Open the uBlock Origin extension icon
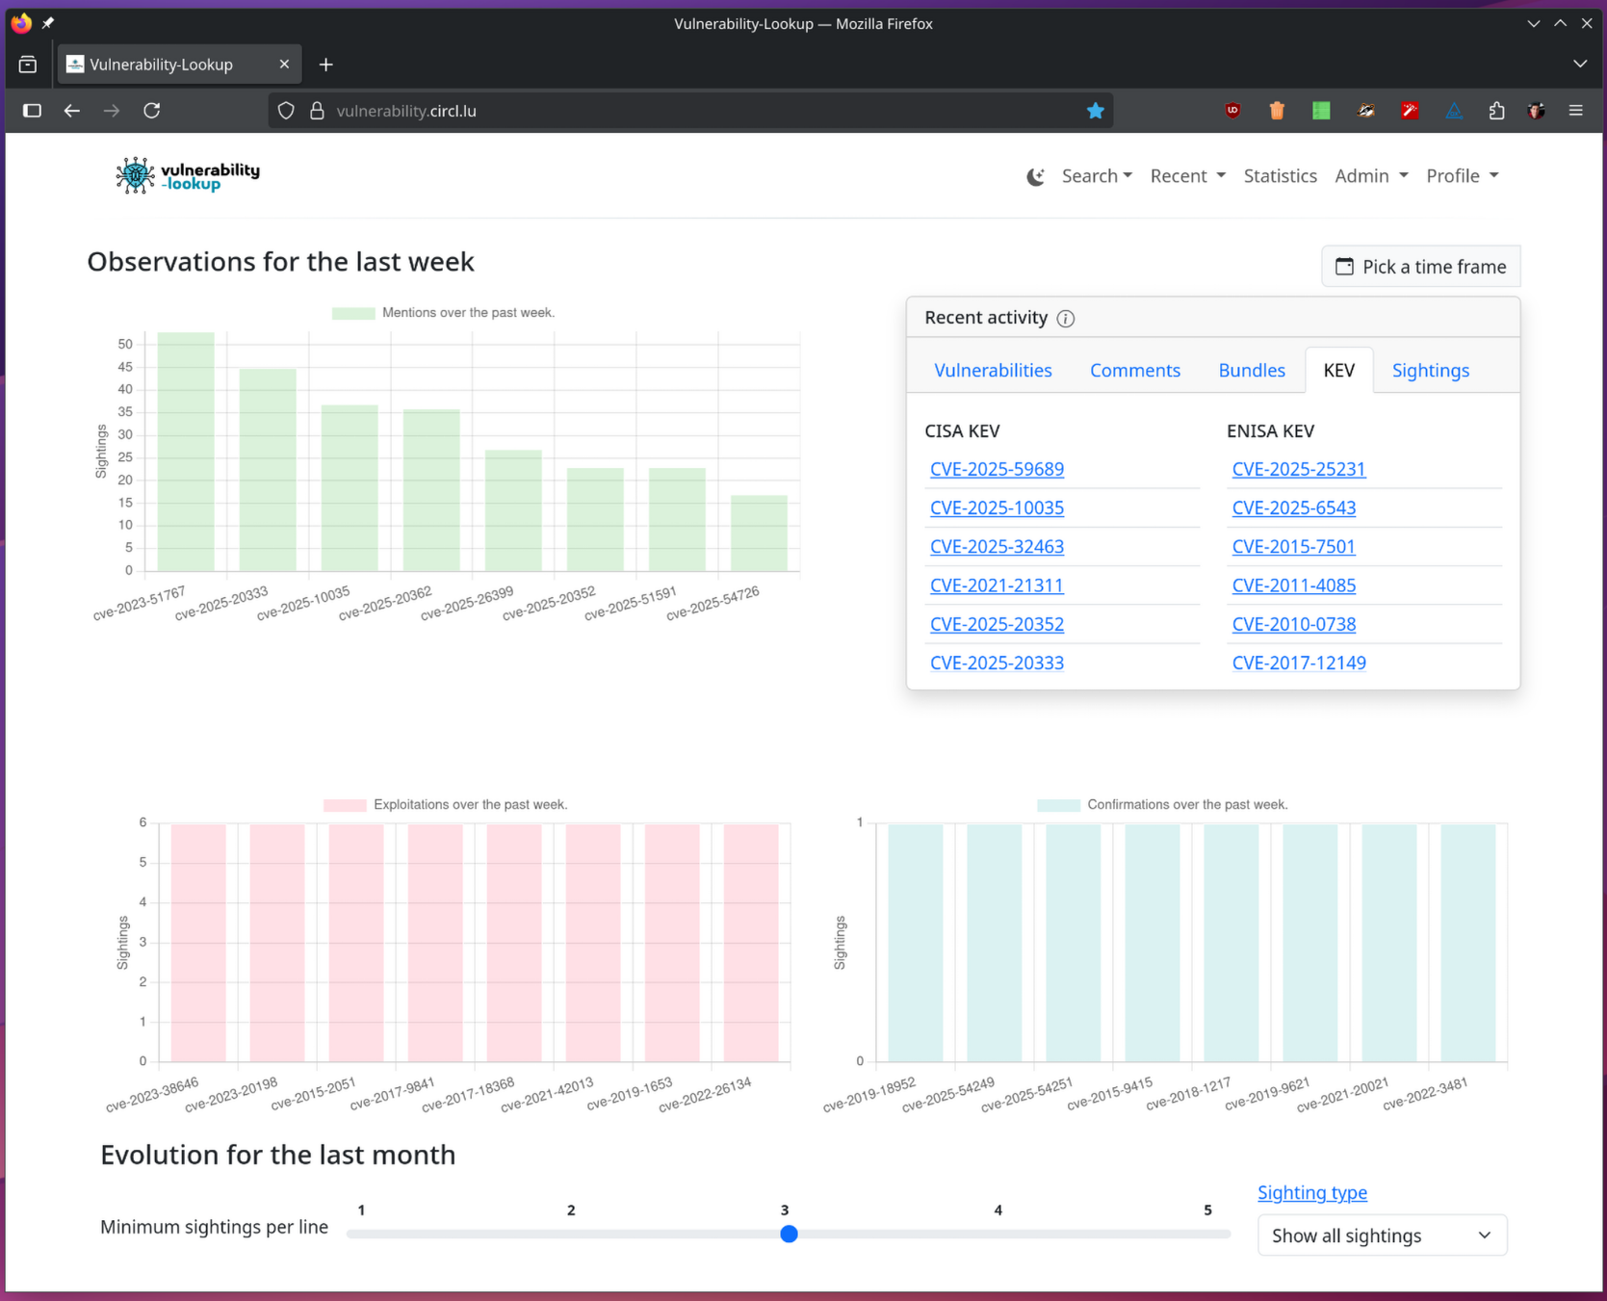1607x1301 pixels. 1232,111
